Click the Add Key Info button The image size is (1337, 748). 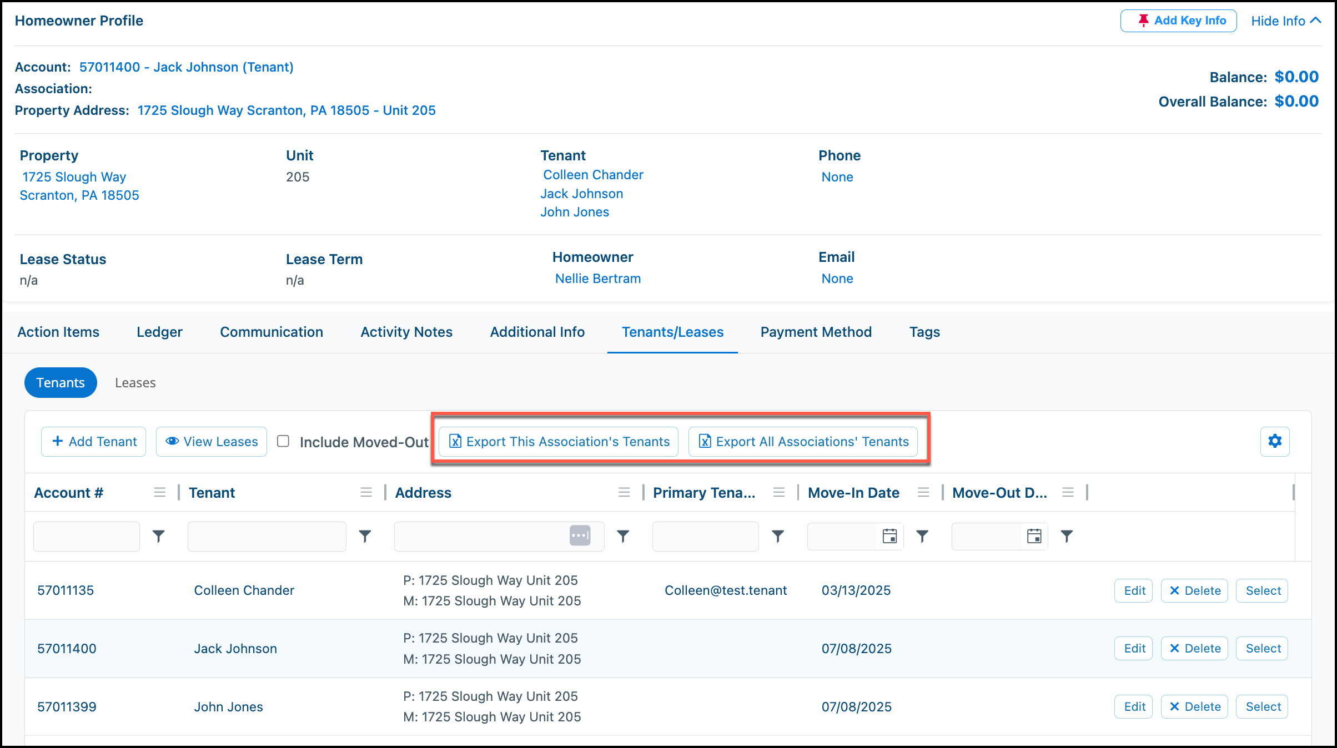pos(1178,21)
